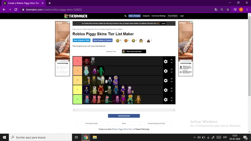Open the Windows Start menu
Screen dimensions: 251x141
4,137
